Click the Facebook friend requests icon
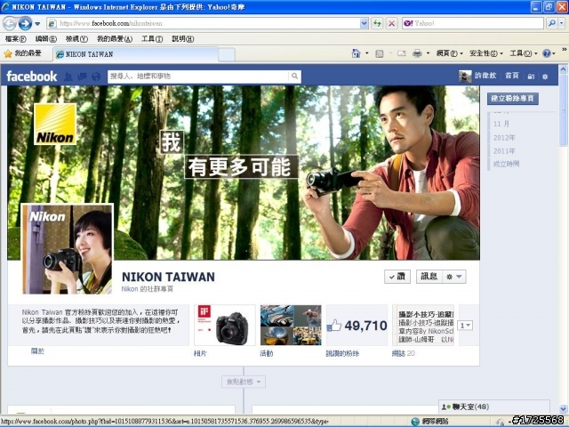 click(68, 77)
